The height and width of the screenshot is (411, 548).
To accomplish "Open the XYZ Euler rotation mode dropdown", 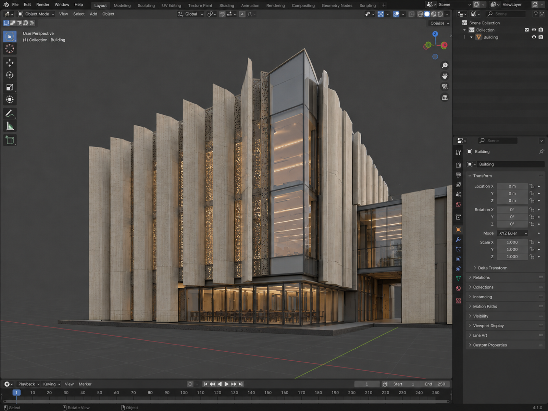I will (512, 233).
